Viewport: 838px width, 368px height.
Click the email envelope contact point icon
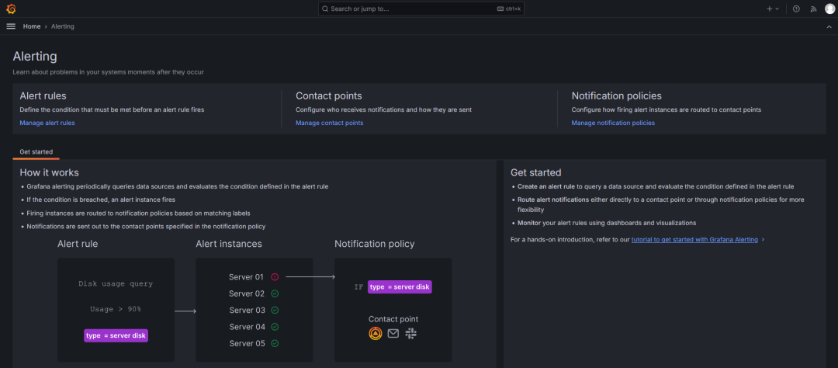pos(393,333)
